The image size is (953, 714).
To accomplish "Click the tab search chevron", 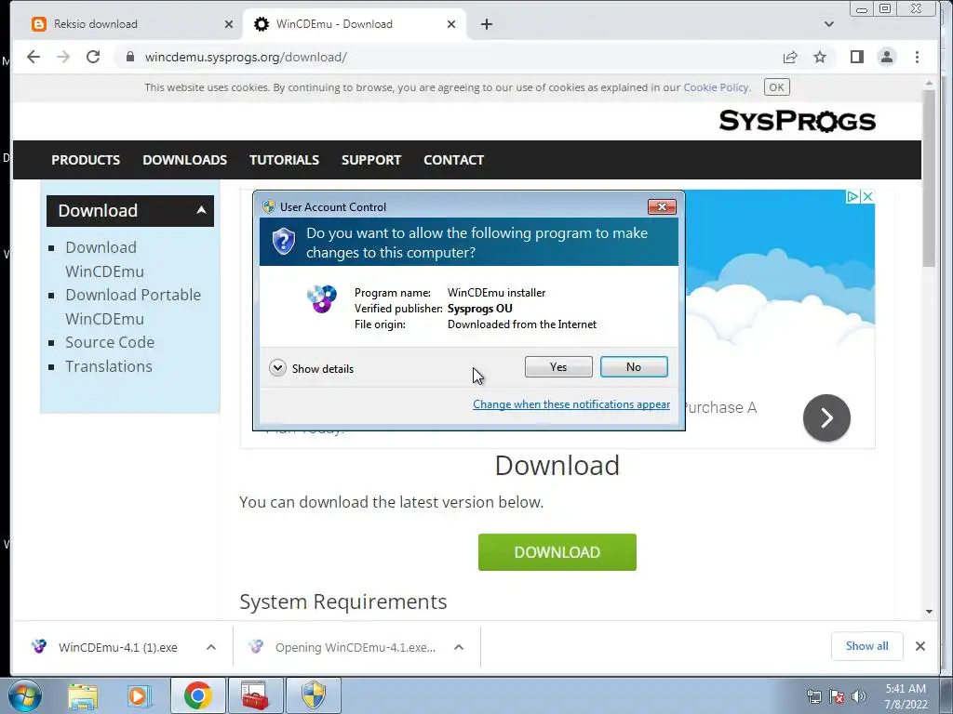I will click(829, 24).
